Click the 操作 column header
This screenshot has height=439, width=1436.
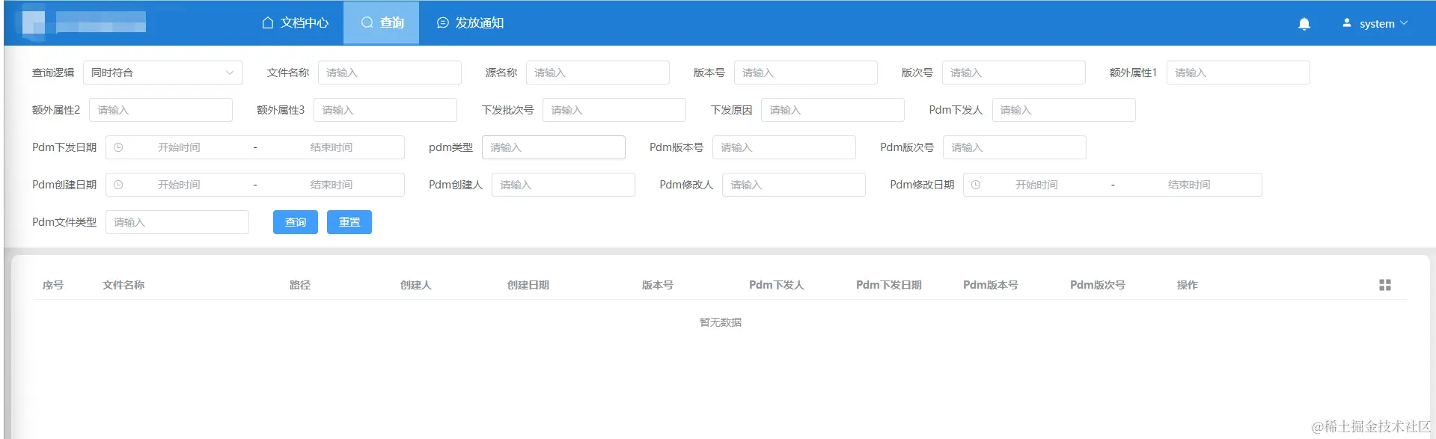coord(1188,285)
